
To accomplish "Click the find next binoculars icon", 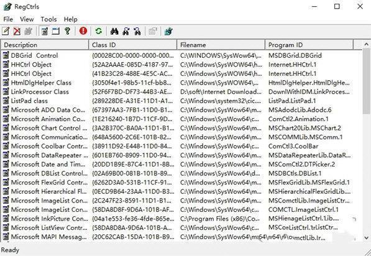I will 126,31.
